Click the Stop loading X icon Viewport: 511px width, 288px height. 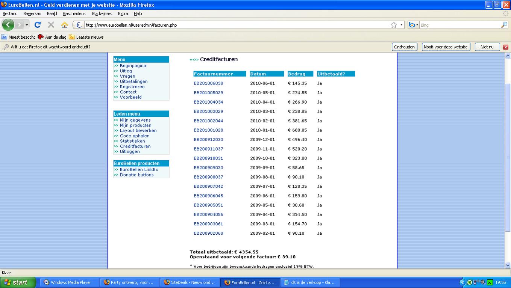tap(51, 25)
